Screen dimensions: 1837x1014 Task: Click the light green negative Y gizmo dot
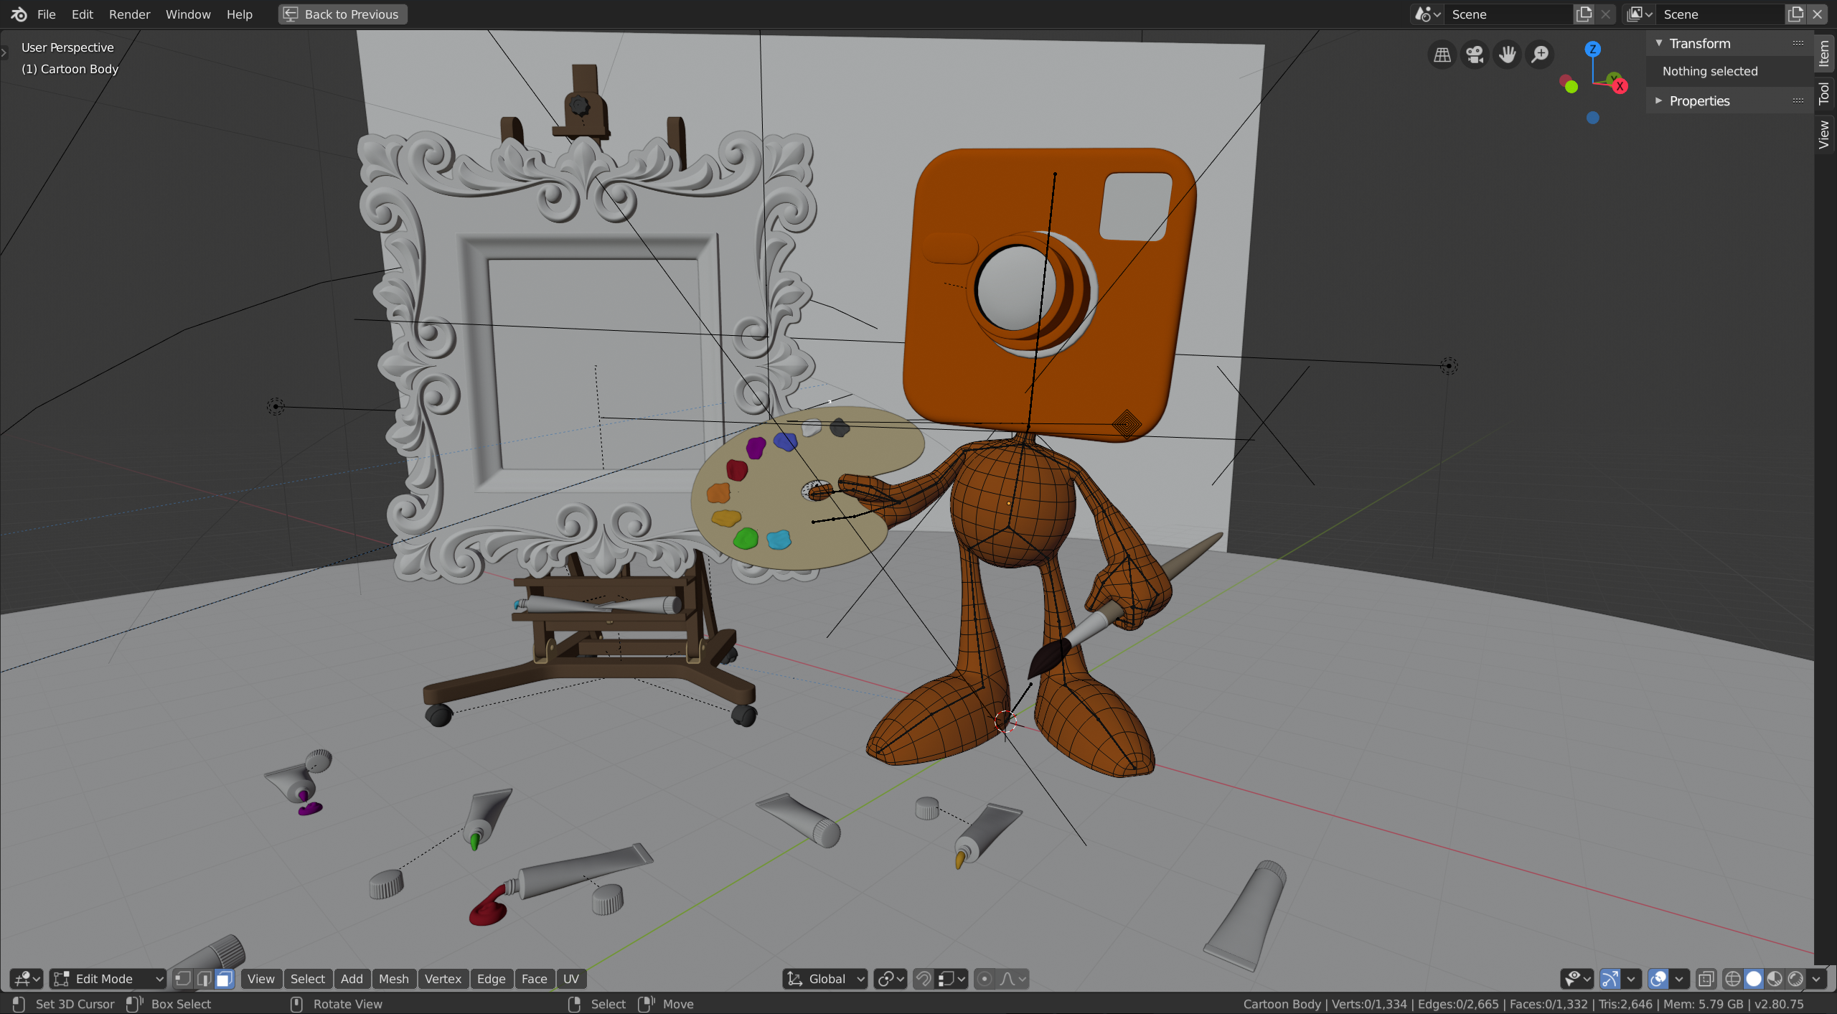coord(1571,87)
